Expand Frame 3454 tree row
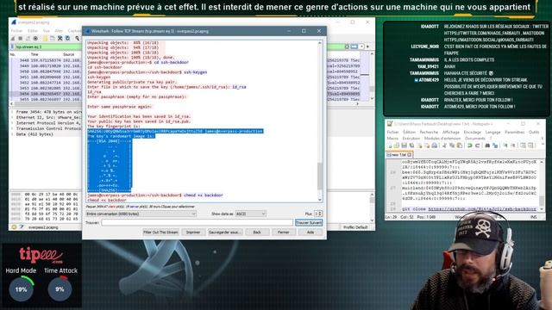 tap(12, 112)
